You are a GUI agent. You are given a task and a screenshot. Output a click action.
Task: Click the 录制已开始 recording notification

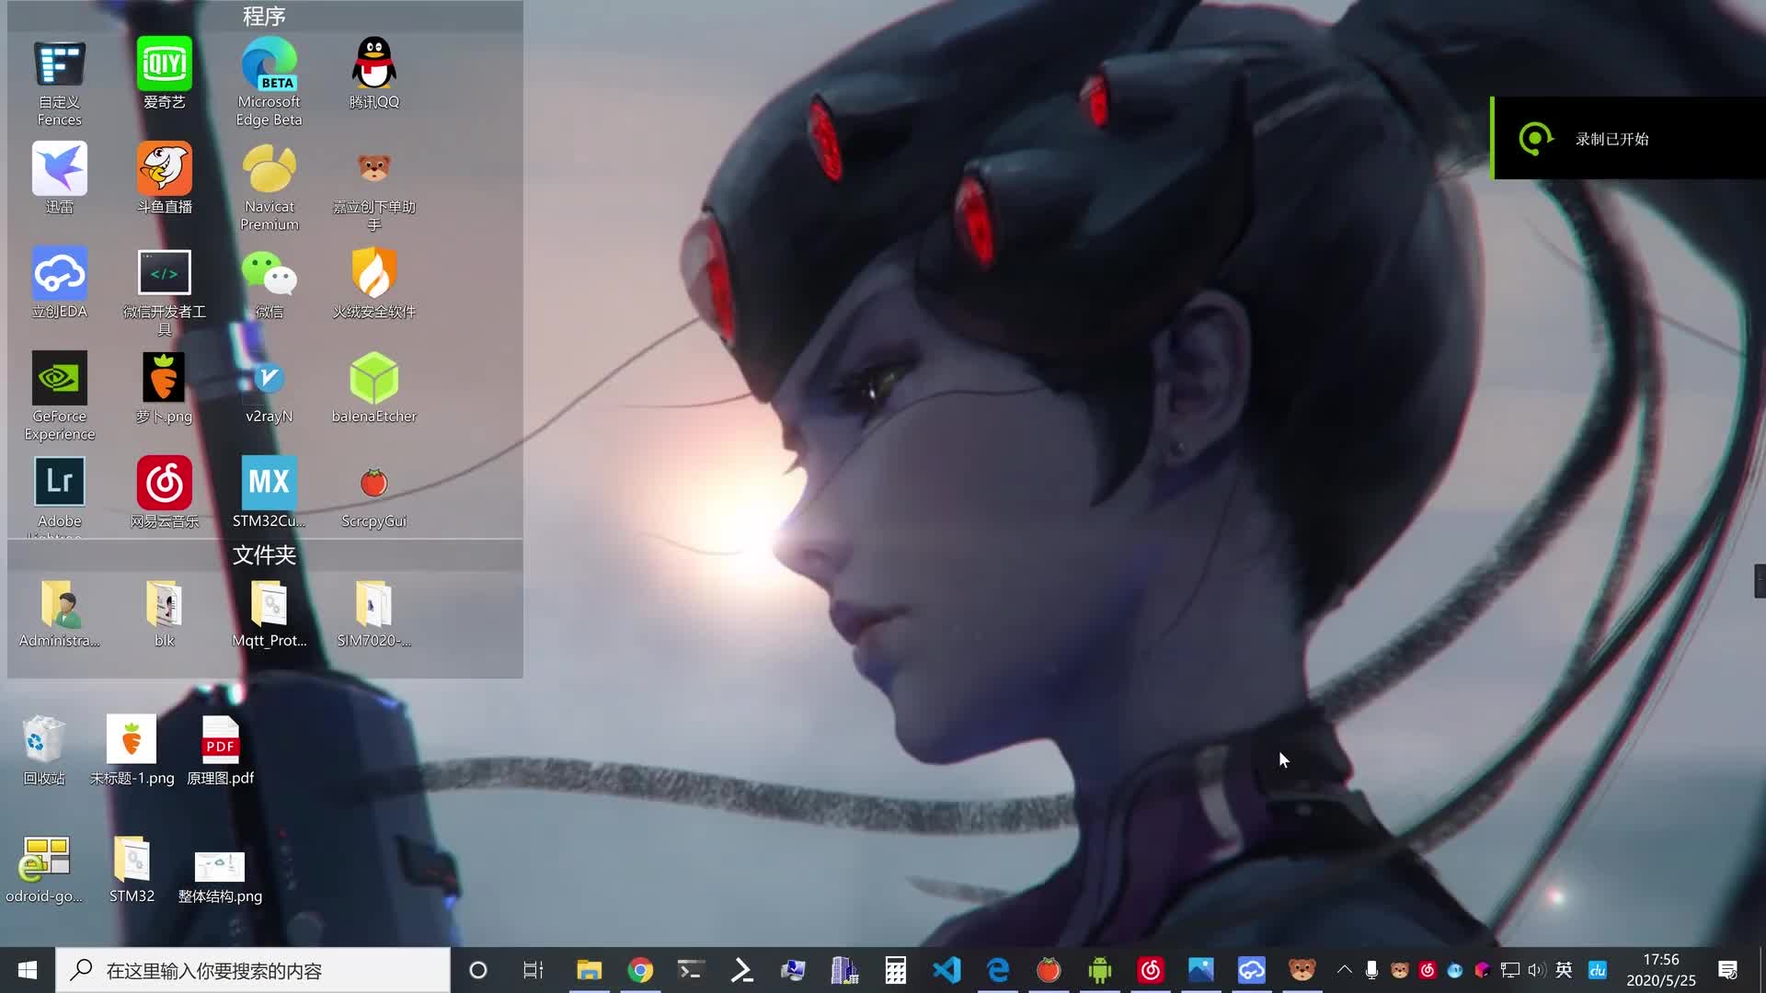1628,138
